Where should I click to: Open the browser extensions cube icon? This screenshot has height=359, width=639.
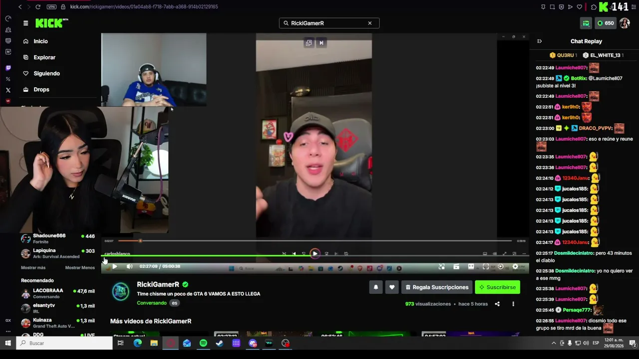pos(594,7)
